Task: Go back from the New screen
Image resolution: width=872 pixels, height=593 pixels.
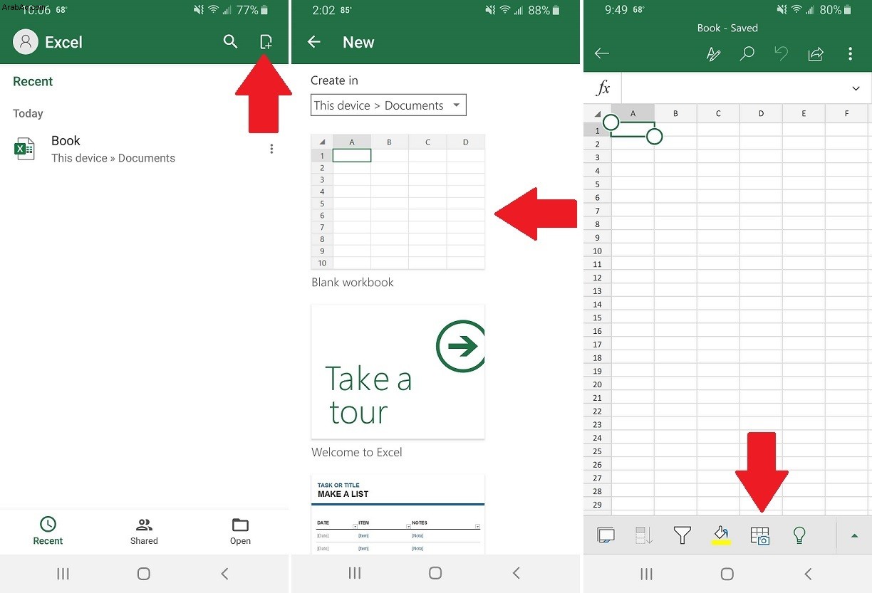Action: (x=314, y=42)
